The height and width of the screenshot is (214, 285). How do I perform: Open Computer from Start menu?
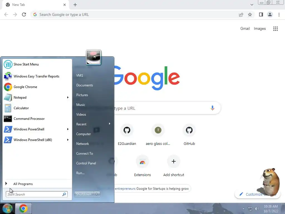83,134
